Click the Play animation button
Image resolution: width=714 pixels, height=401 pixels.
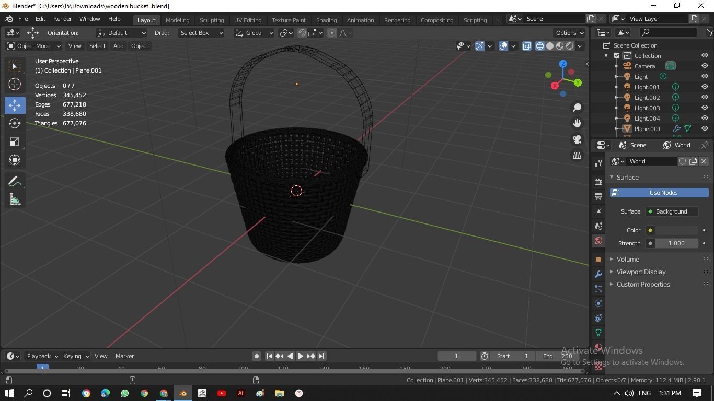click(x=301, y=356)
